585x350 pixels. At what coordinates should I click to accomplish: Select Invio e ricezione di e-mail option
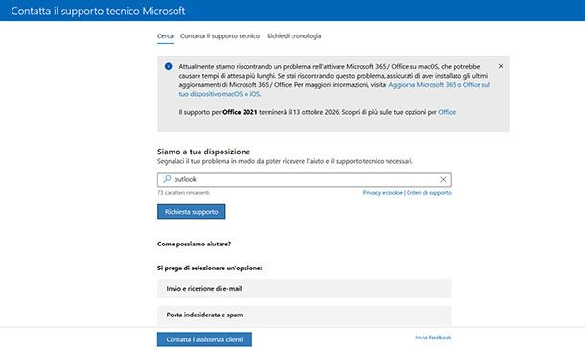[x=304, y=289]
